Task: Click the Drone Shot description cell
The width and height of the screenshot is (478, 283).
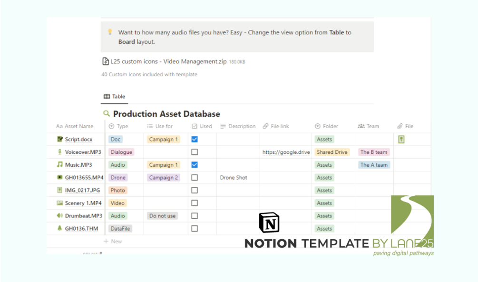Action: click(x=238, y=177)
